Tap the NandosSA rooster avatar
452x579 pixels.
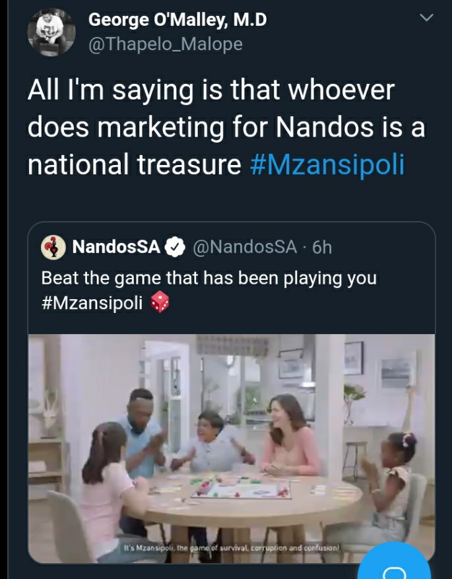click(x=53, y=248)
